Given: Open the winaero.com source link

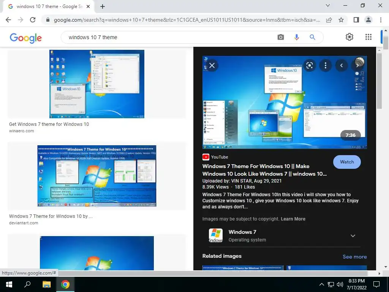Looking at the screenshot, I should [22, 131].
